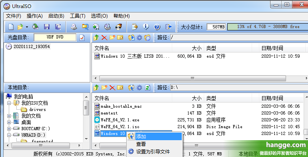308x157 pixels.
Task: Click the Compress ISO toolbar icon
Action: tap(85, 27)
